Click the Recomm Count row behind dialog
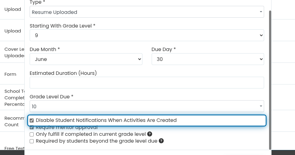The width and height of the screenshot is (295, 155). (x=12, y=122)
